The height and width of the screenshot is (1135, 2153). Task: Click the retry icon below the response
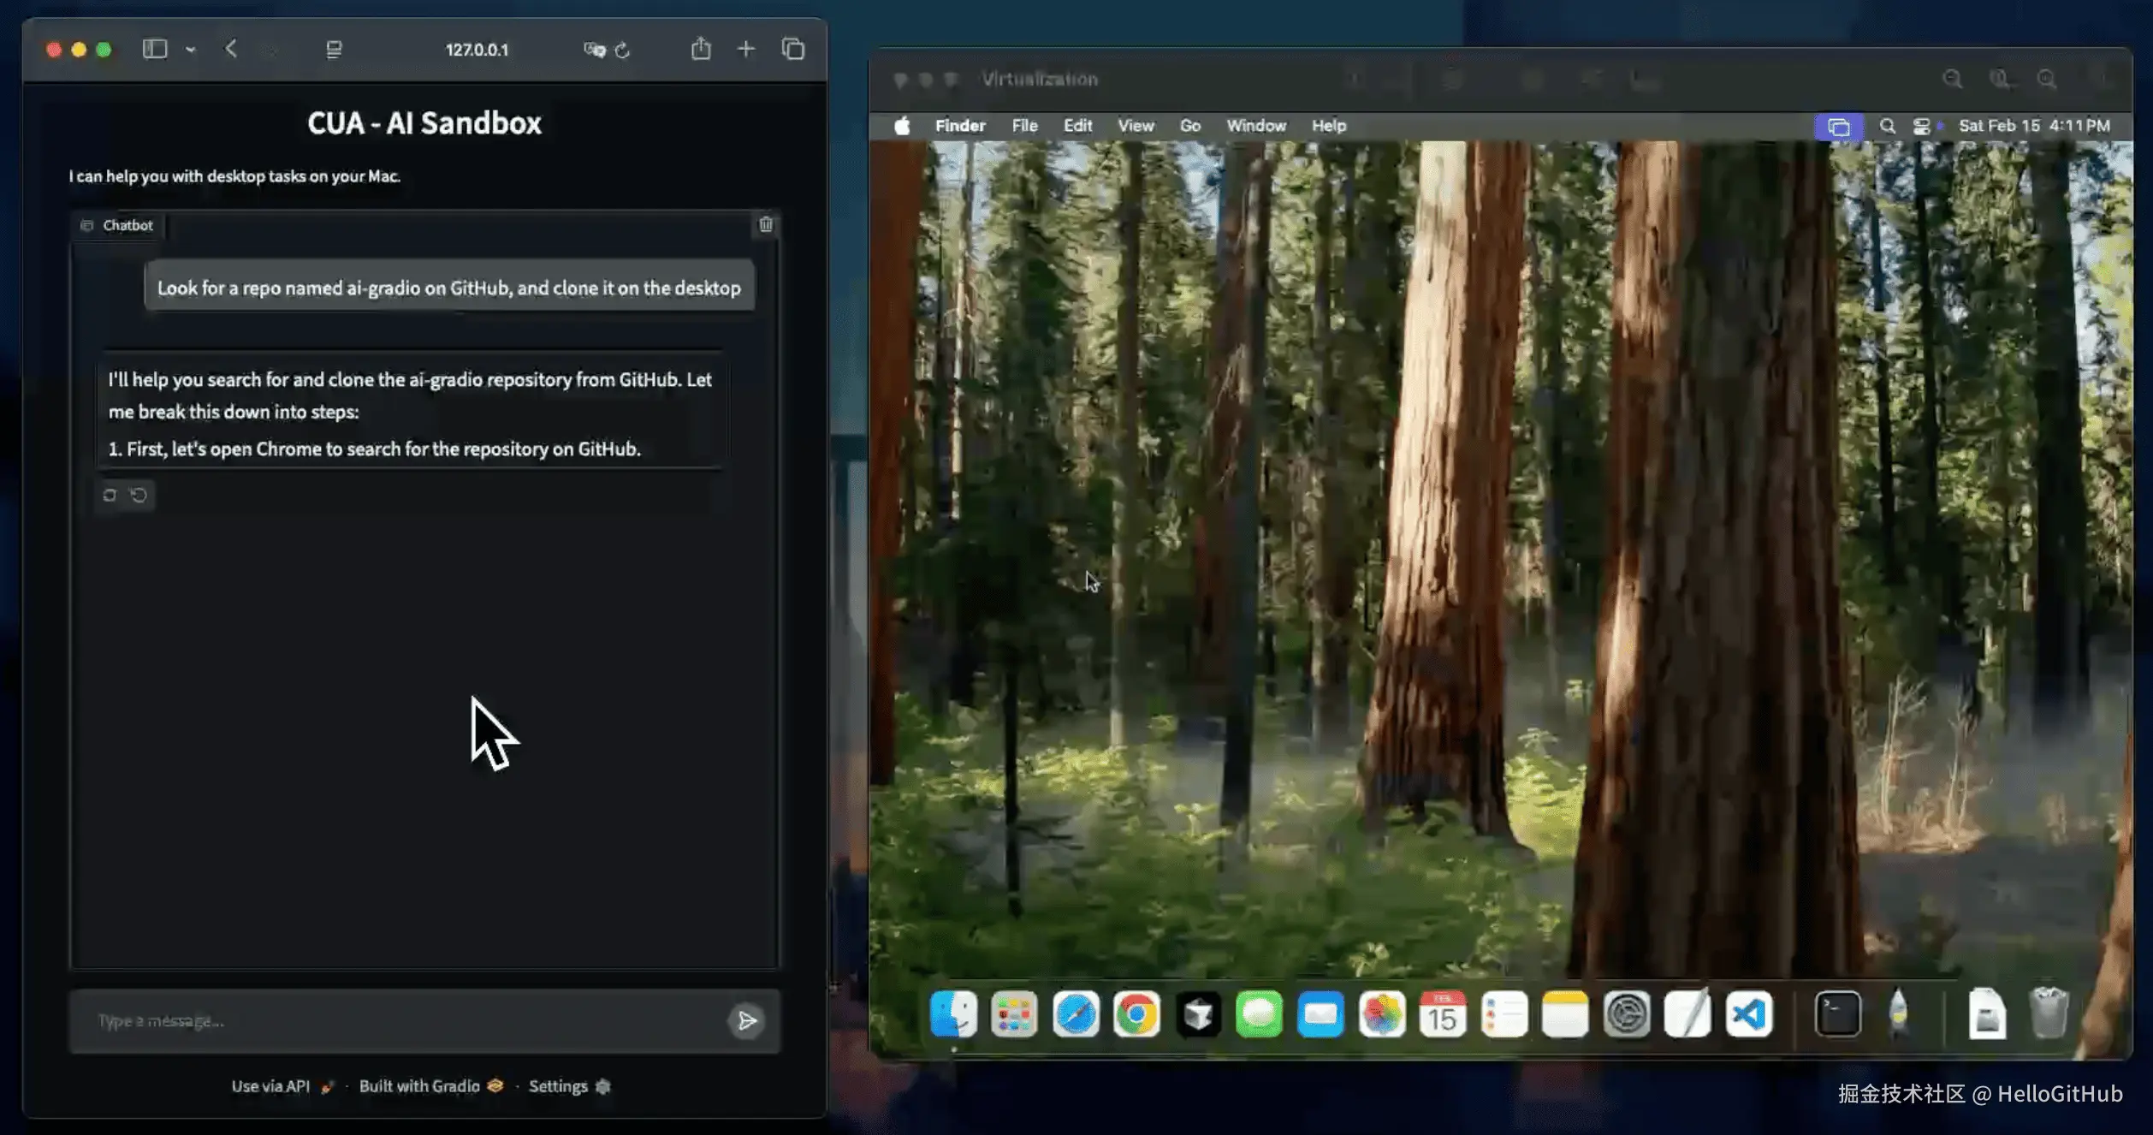[110, 495]
